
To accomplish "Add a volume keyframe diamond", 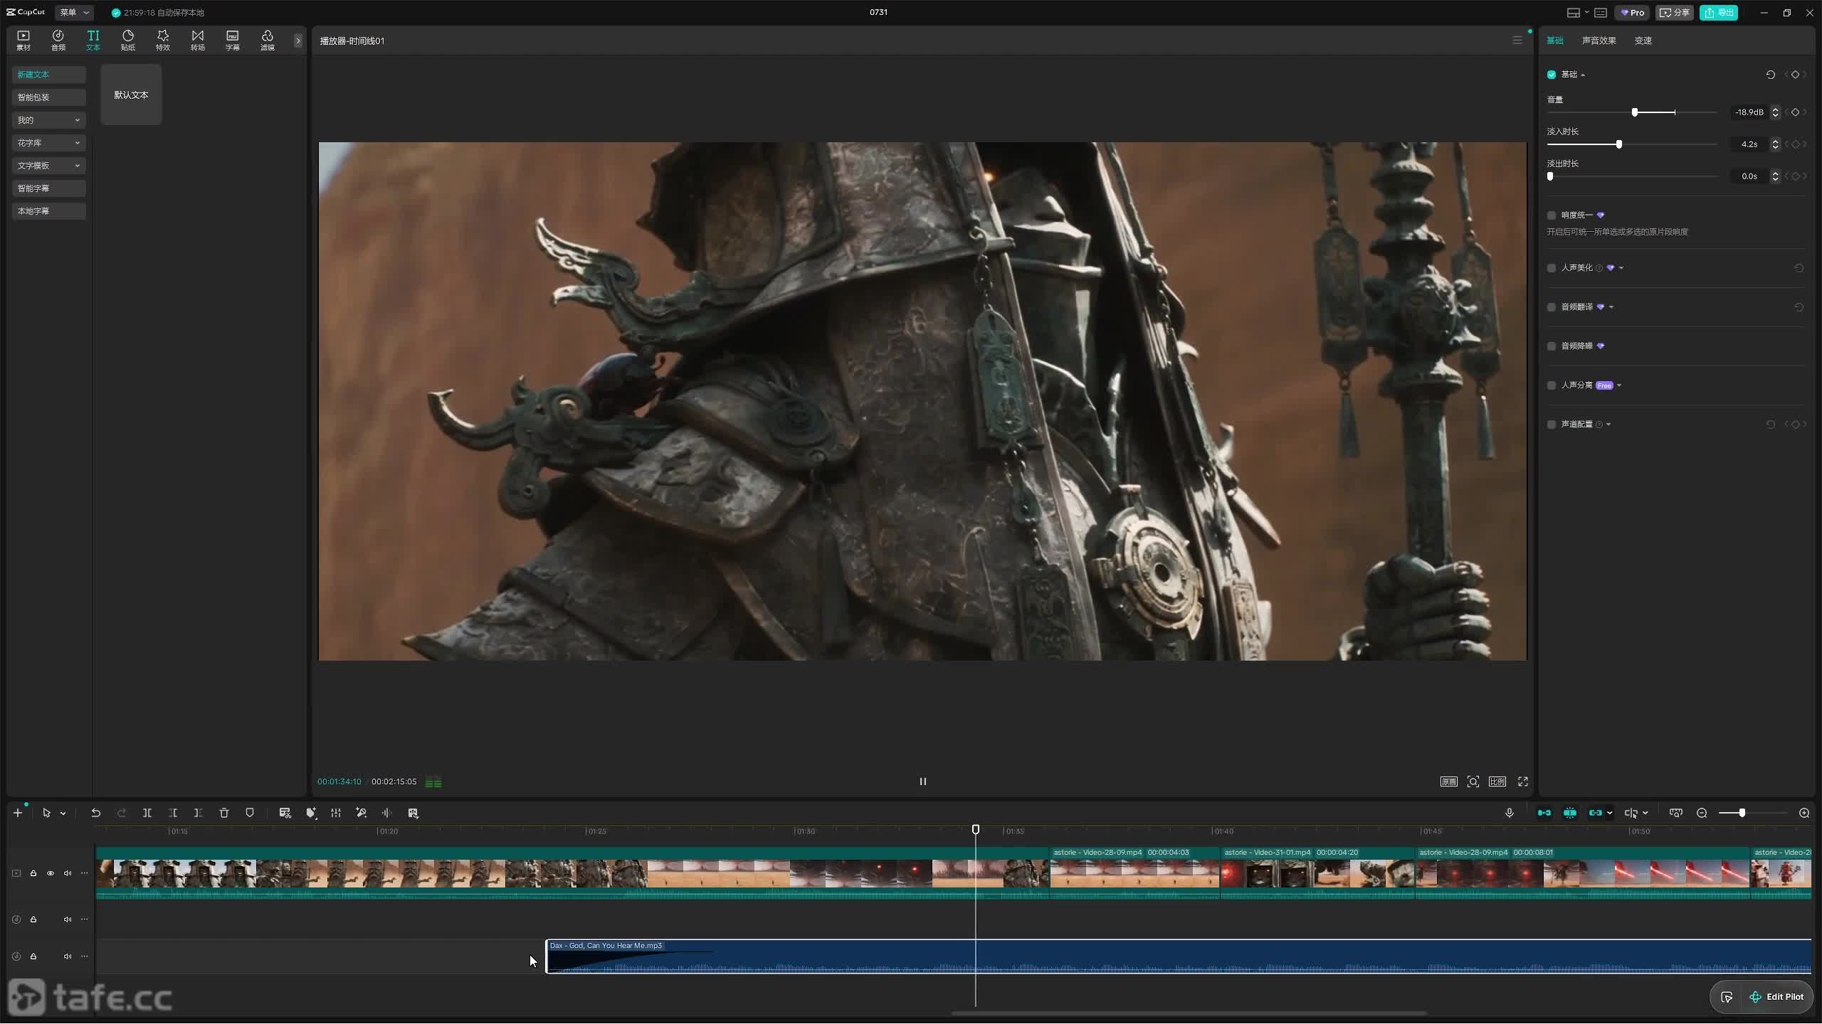I will (x=1796, y=112).
